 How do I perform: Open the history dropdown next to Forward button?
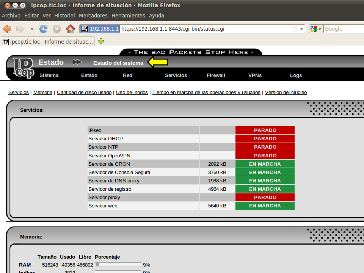tap(32, 29)
